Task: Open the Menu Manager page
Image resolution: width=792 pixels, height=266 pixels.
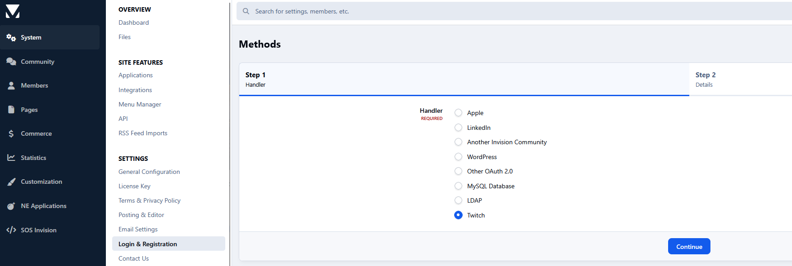Action: (x=140, y=104)
